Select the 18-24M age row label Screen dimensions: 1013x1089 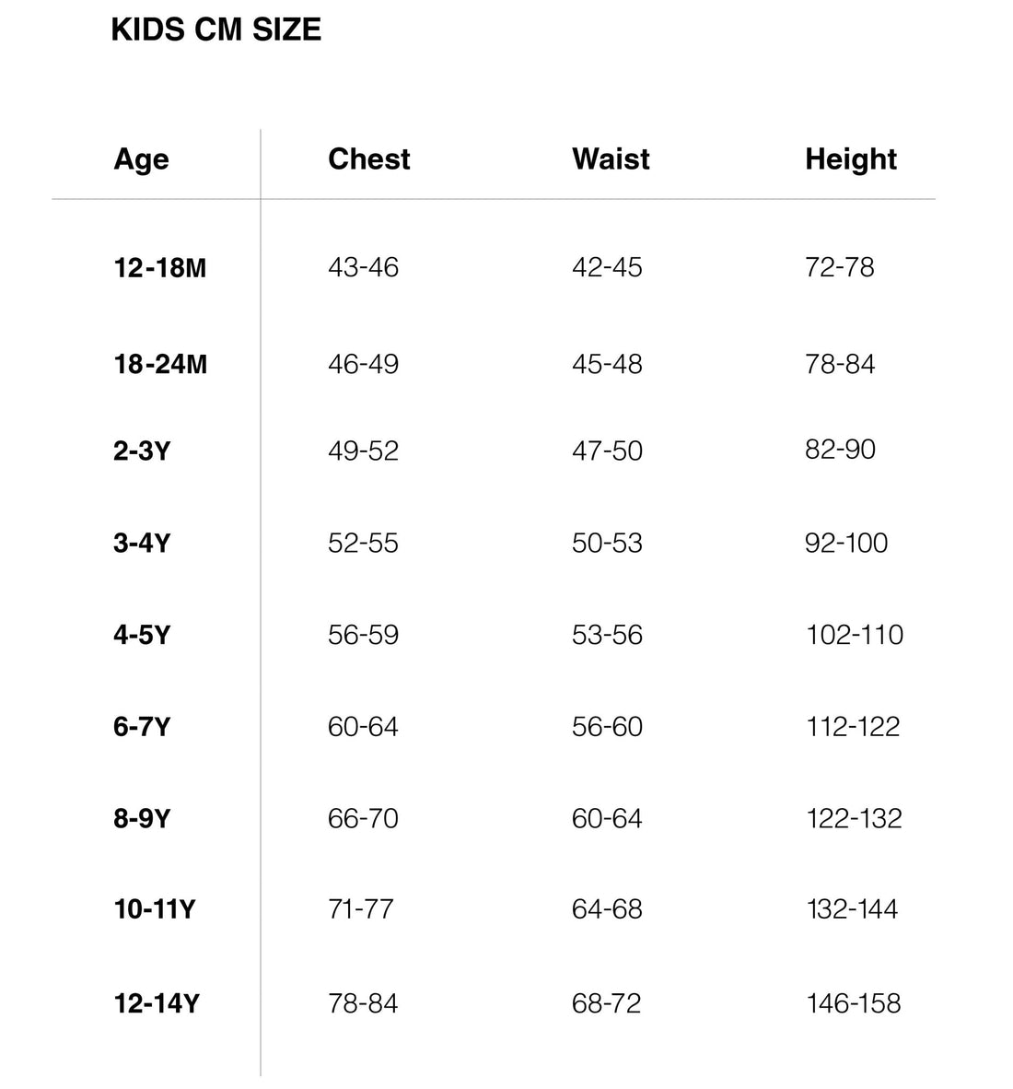160,364
